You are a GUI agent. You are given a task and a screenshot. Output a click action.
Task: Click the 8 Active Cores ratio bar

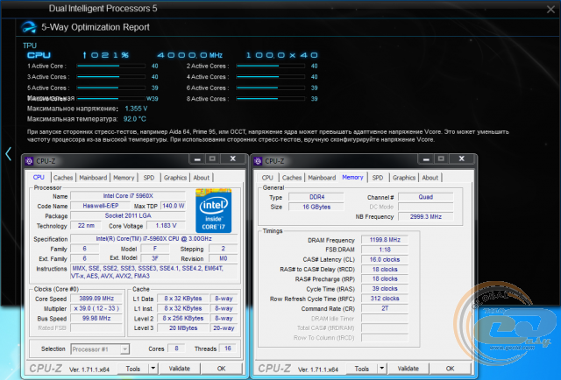coord(271,99)
